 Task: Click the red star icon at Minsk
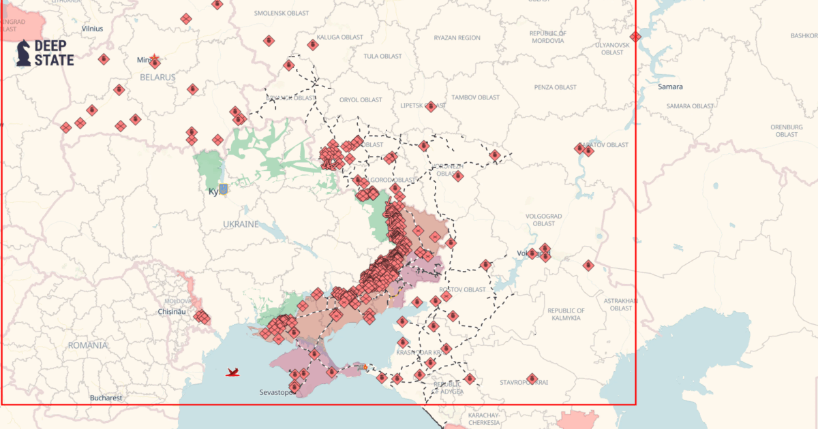coord(155,58)
